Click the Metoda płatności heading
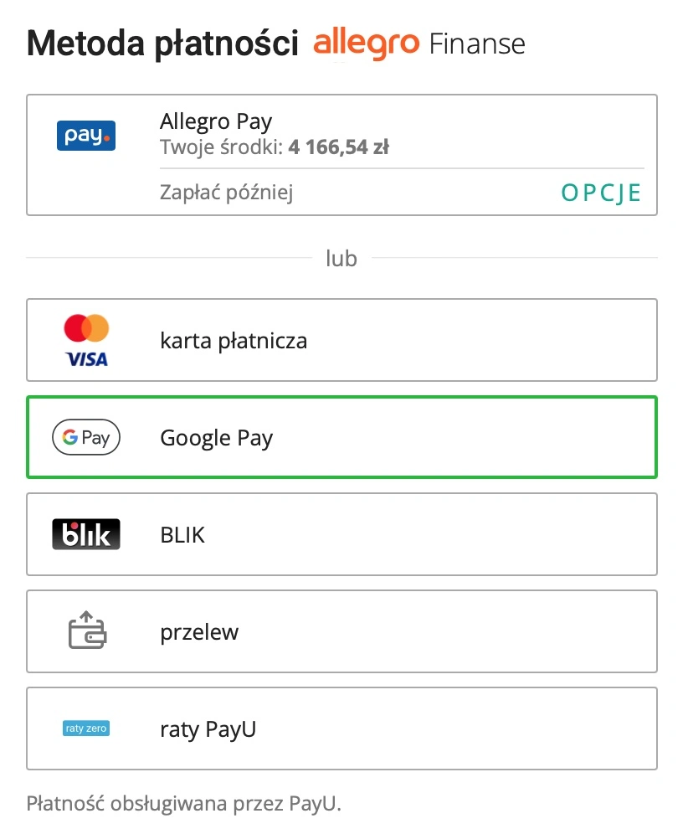Screen dimensions: 688x834 coord(162,44)
